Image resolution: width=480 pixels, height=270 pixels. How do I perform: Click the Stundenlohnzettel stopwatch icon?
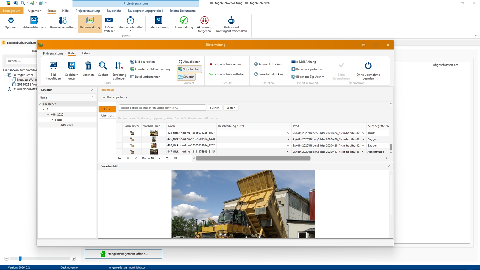click(130, 20)
